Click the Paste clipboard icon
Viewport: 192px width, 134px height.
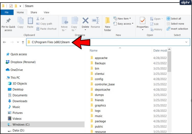pyautogui.click(x=30, y=21)
